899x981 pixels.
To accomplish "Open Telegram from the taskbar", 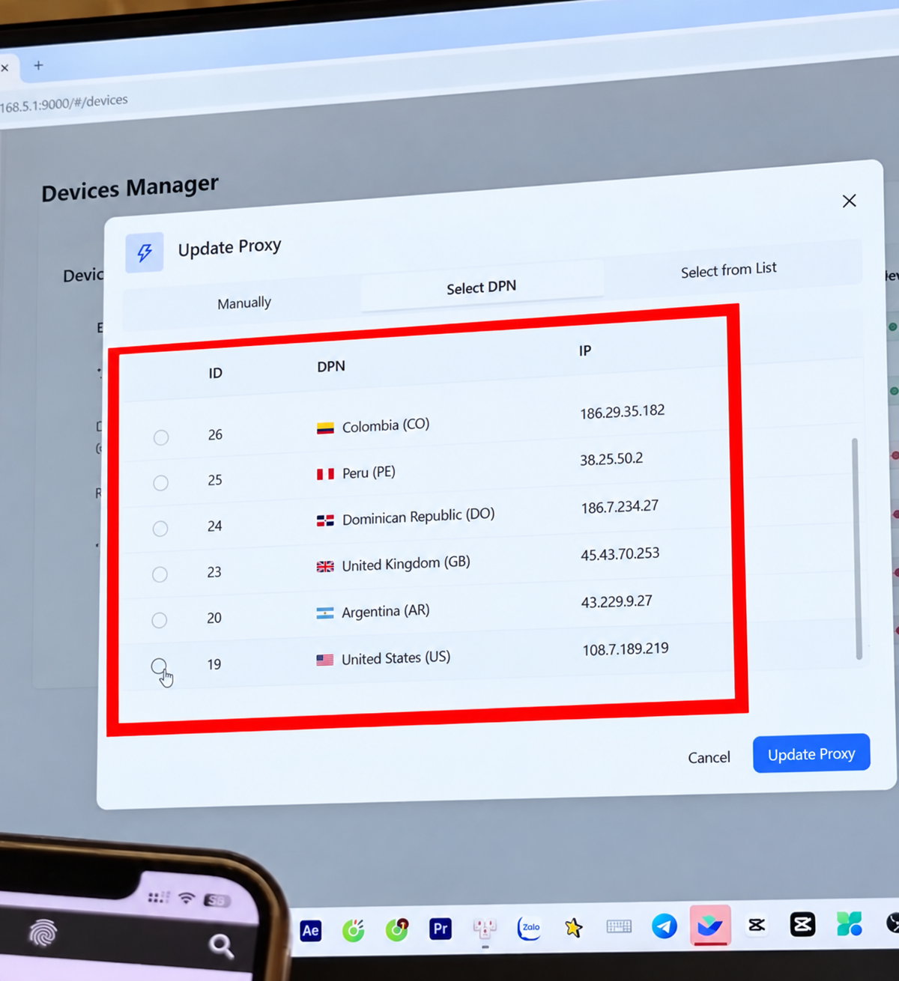I will [x=665, y=926].
